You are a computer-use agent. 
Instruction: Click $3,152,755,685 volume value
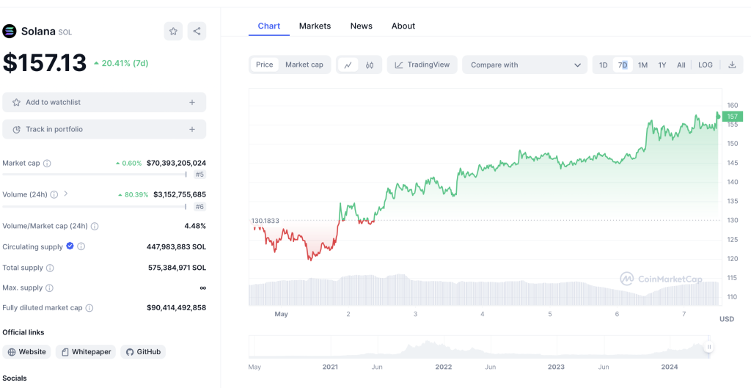(180, 194)
